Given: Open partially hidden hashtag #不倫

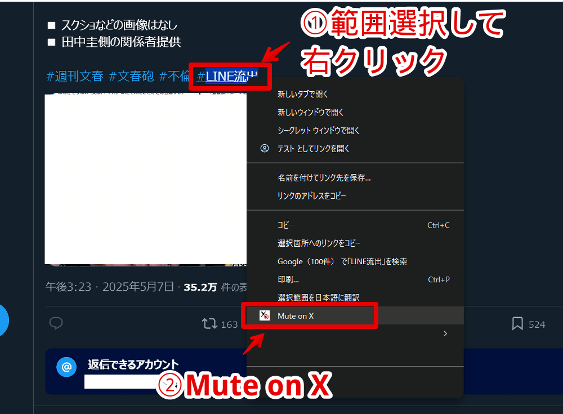Looking at the screenshot, I should click(174, 76).
